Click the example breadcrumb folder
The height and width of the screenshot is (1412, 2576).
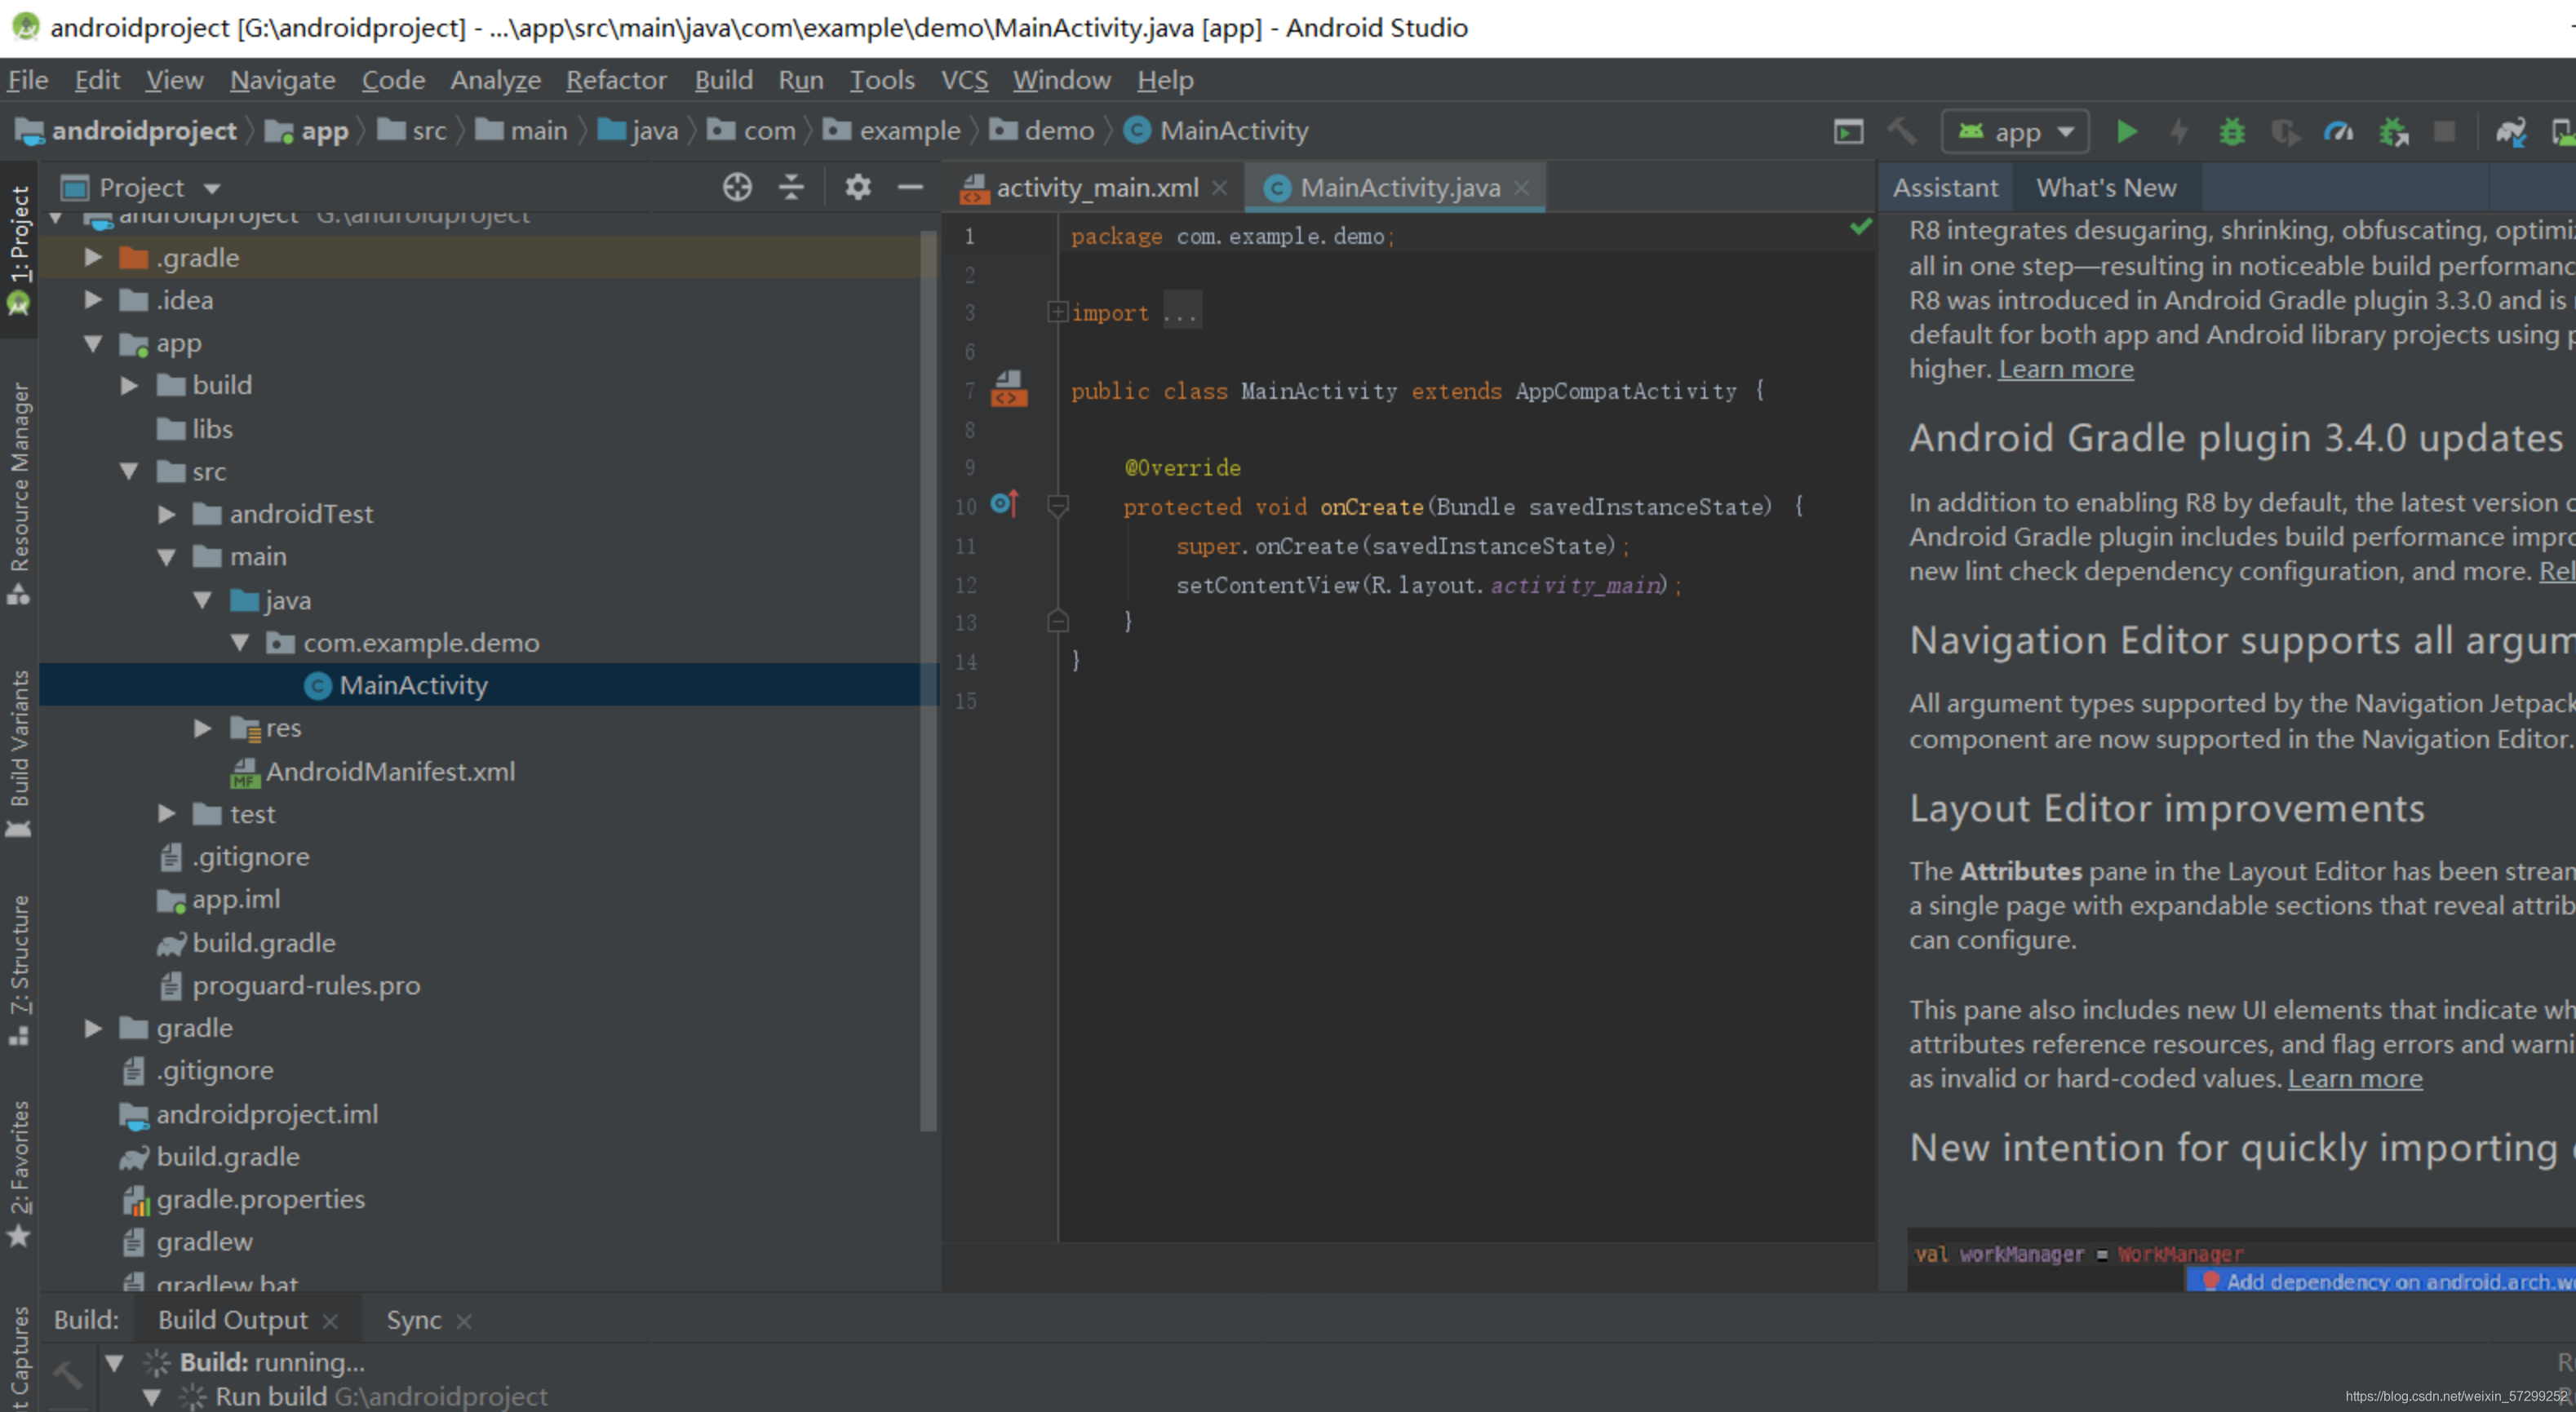[x=891, y=131]
